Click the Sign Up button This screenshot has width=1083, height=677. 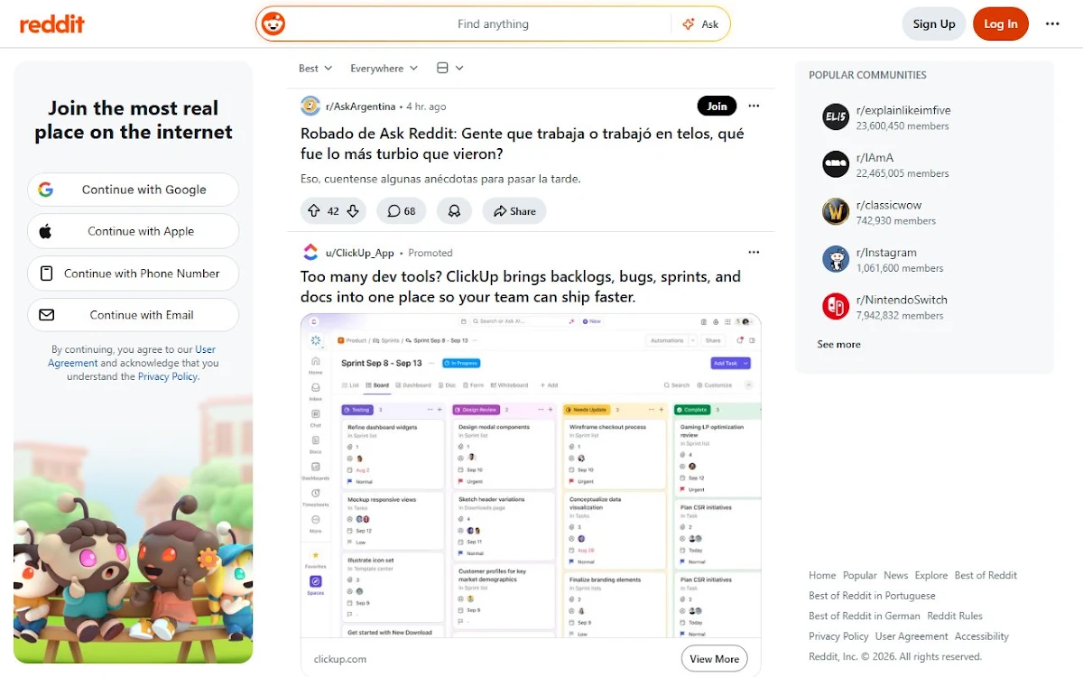coord(934,24)
